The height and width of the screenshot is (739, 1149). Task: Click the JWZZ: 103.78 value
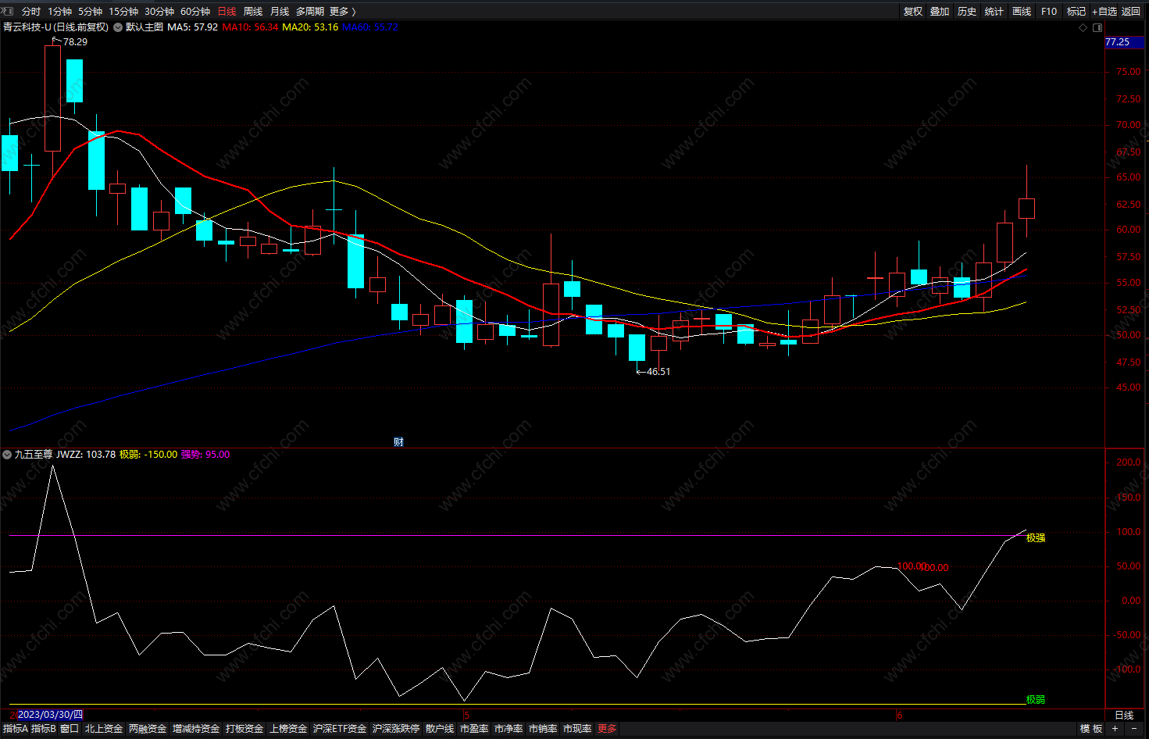pos(86,455)
